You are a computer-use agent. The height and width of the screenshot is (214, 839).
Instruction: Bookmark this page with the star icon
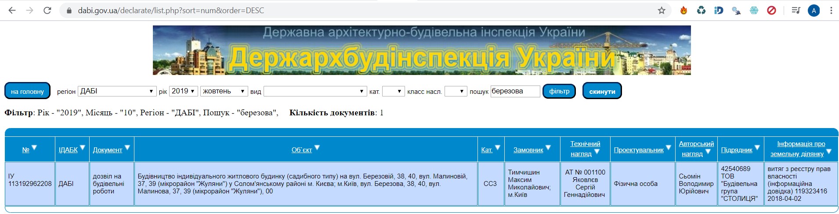pyautogui.click(x=662, y=11)
